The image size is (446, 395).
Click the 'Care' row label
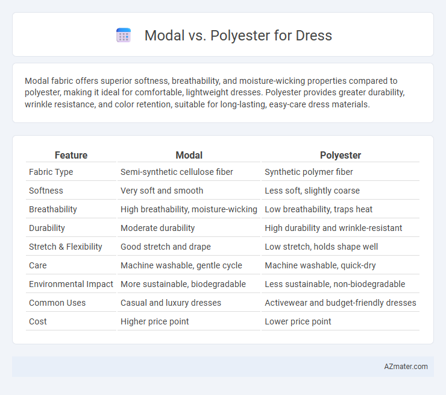point(37,265)
